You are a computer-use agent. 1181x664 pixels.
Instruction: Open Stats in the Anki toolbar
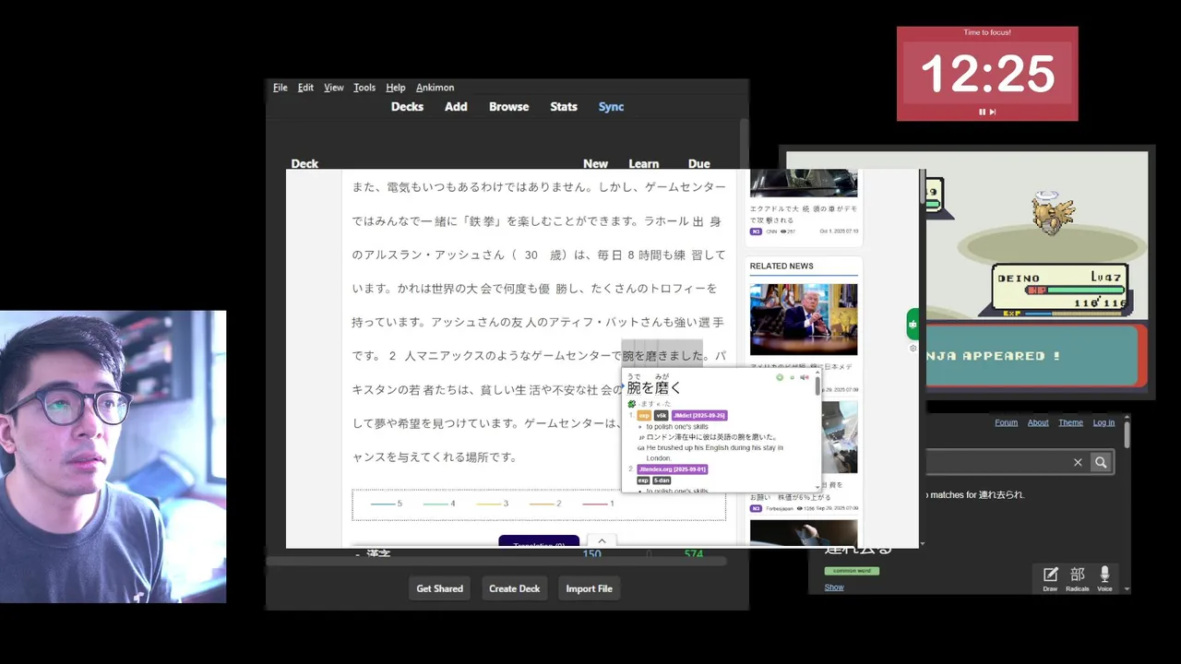564,107
